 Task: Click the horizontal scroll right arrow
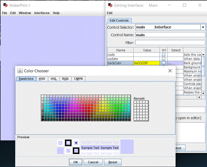click(199, 97)
